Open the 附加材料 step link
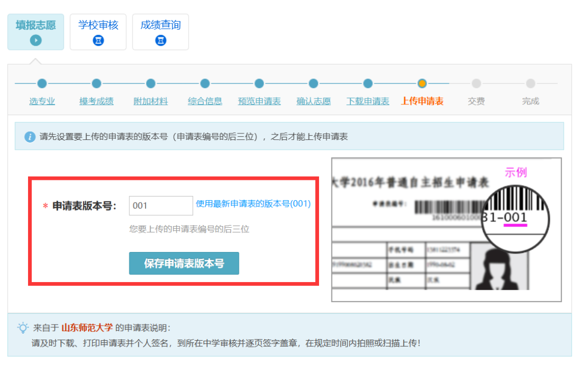 point(151,101)
